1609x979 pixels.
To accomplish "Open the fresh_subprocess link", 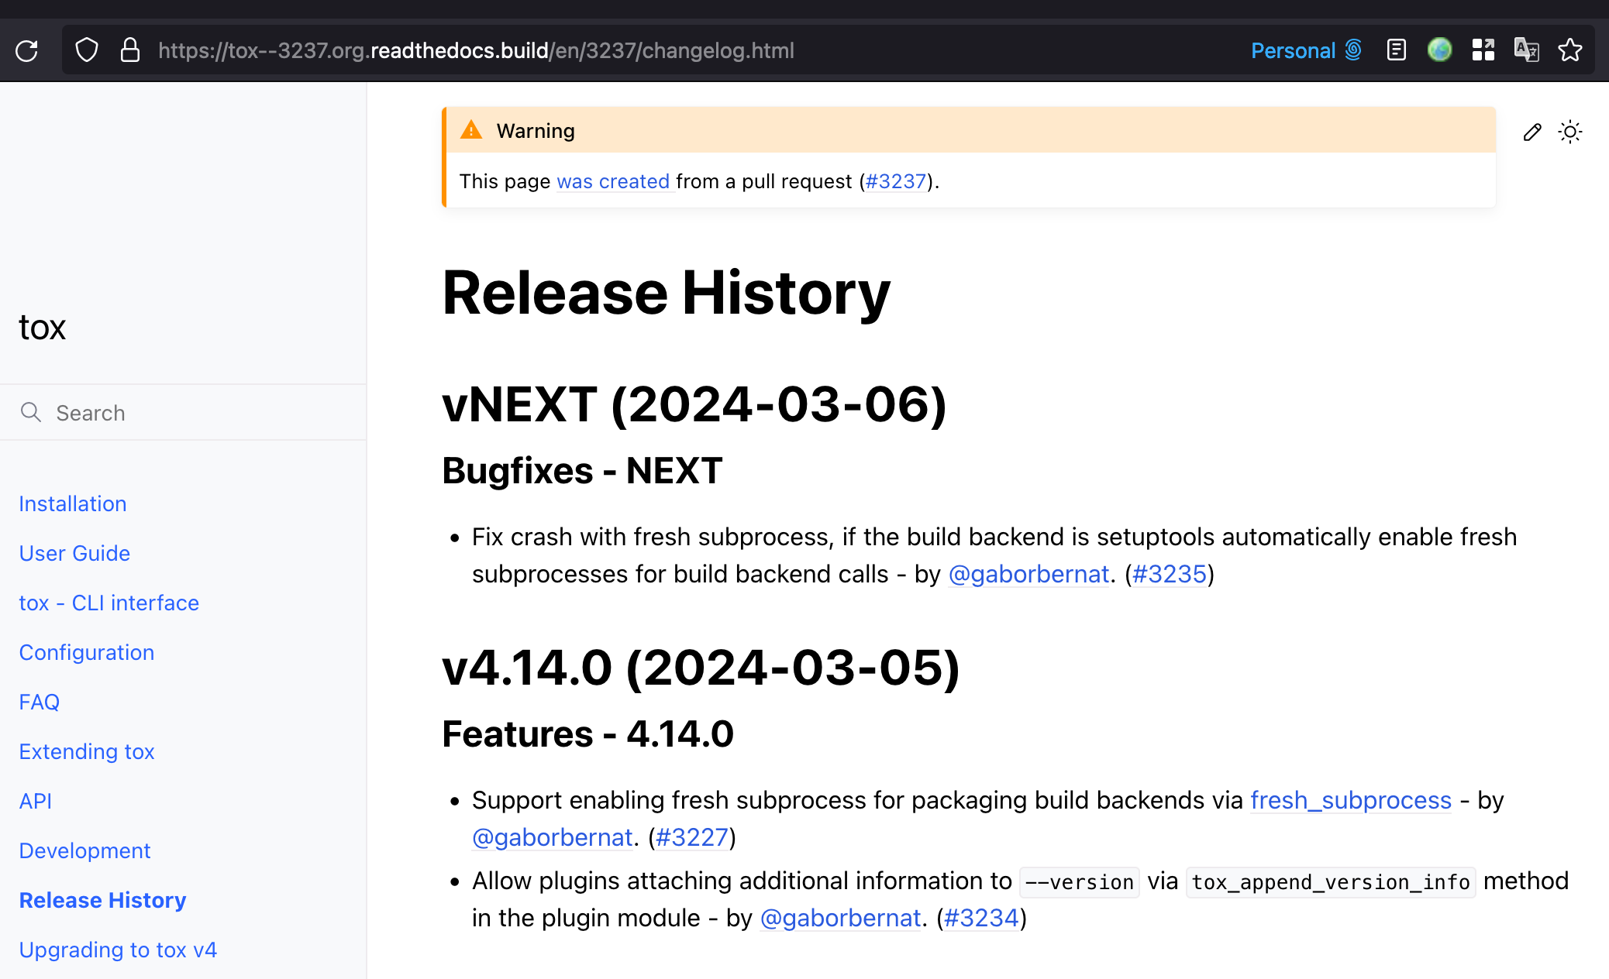I will pyautogui.click(x=1350, y=800).
